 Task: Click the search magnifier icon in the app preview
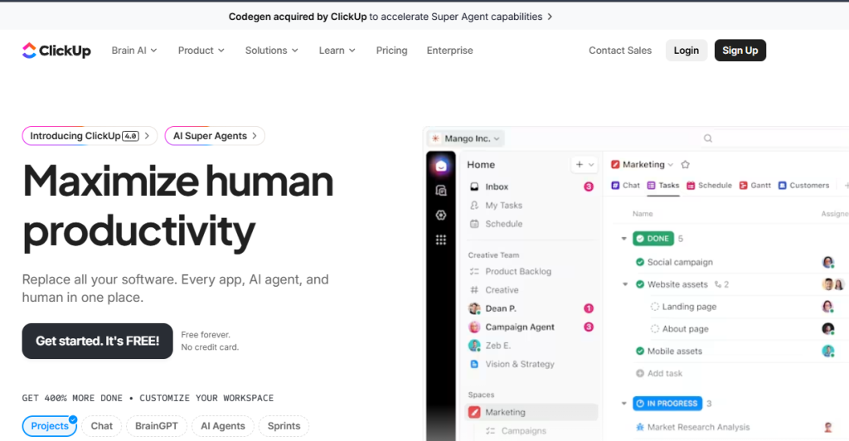[707, 139]
